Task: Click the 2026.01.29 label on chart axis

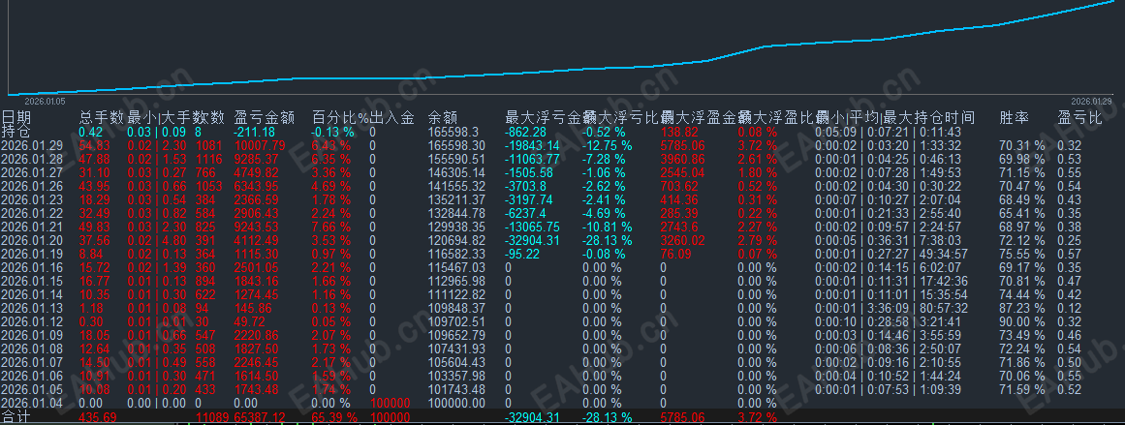Action: click(x=1090, y=102)
